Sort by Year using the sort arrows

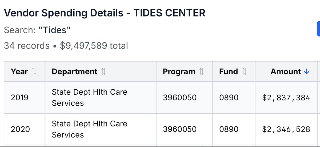(34, 71)
